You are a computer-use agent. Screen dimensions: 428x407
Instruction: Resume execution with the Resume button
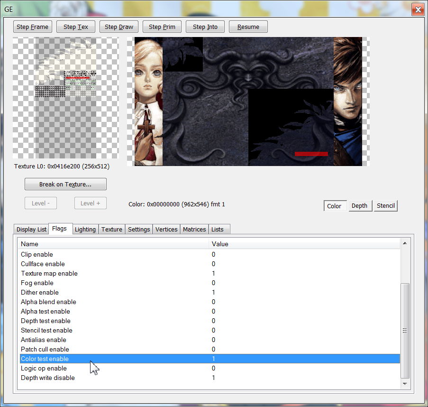click(x=248, y=27)
